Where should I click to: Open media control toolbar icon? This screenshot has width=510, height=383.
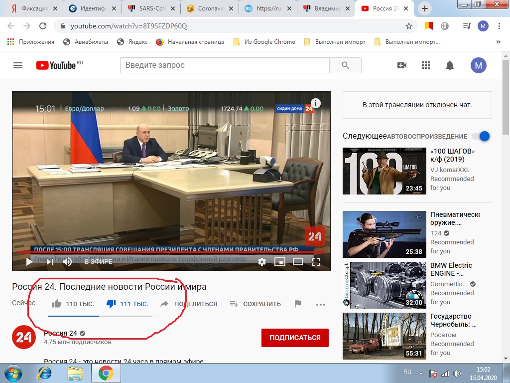point(467,26)
